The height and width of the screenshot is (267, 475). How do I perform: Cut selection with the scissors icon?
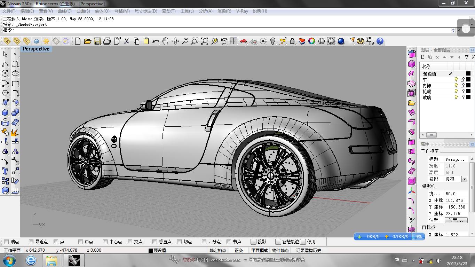[127, 41]
